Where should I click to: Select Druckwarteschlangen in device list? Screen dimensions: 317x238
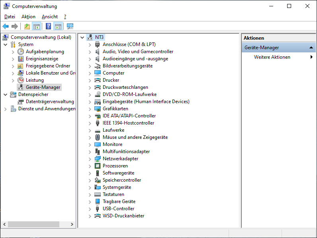click(x=125, y=87)
